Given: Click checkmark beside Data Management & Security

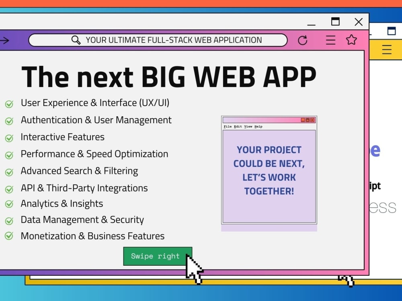Looking at the screenshot, I should point(9,221).
